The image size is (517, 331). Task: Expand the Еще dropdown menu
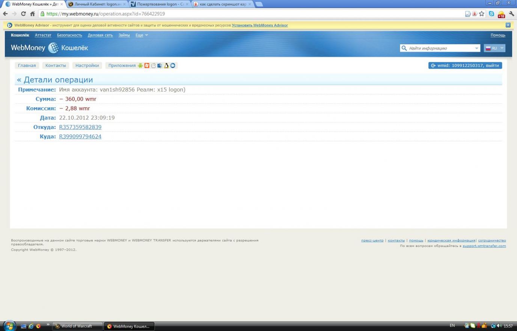pyautogui.click(x=142, y=35)
